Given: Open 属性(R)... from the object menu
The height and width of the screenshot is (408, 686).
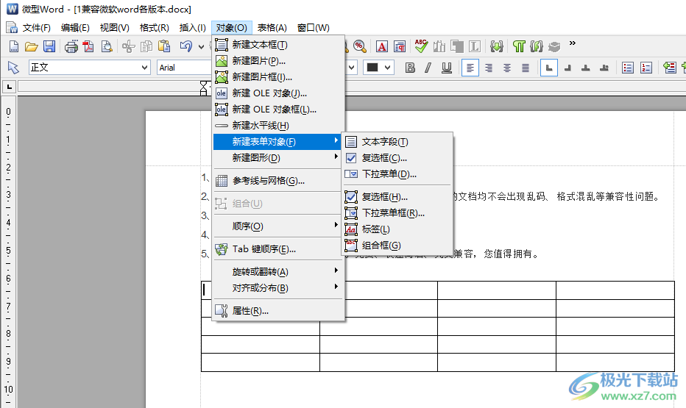Looking at the screenshot, I should [x=277, y=310].
